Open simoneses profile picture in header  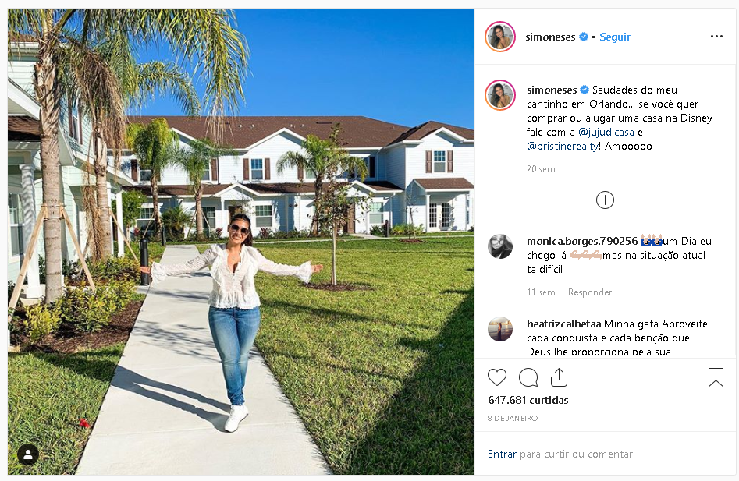pos(500,37)
